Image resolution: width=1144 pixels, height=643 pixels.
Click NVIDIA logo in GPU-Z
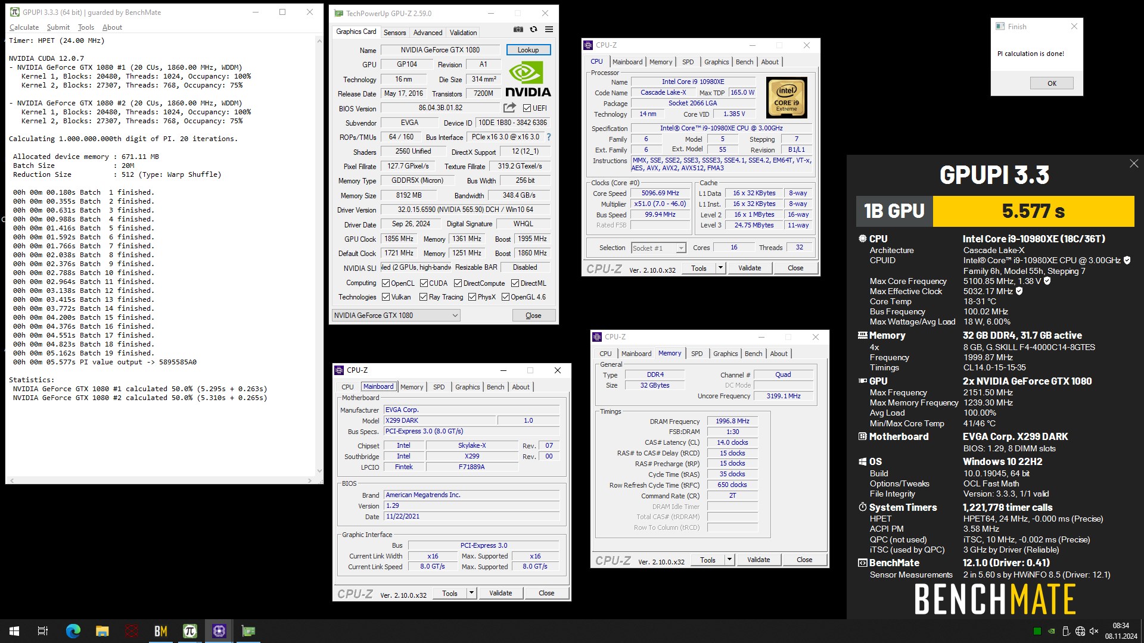pos(528,79)
